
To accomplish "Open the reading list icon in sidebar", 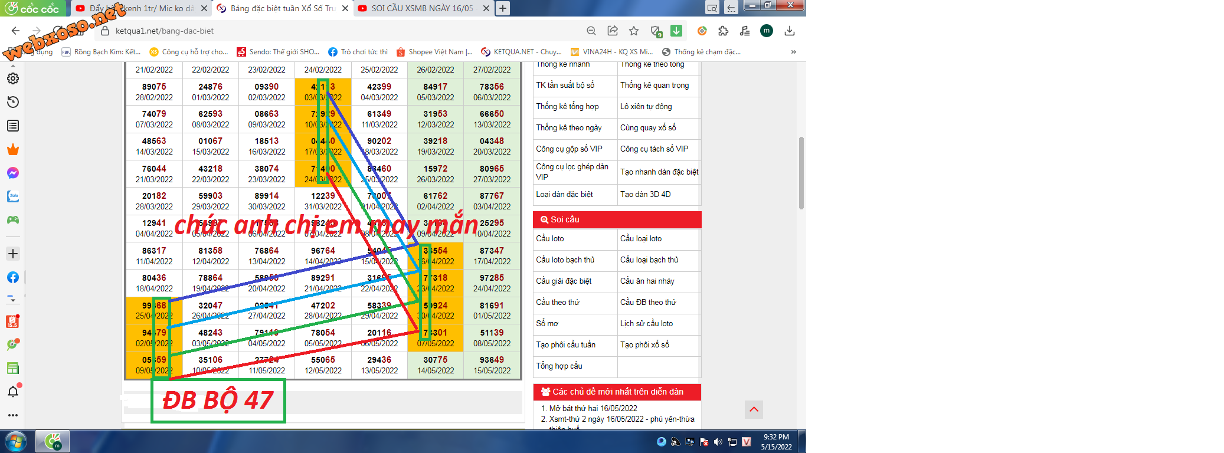I will click(12, 126).
